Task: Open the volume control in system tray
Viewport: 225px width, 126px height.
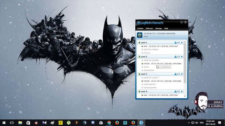Action: [197, 123]
